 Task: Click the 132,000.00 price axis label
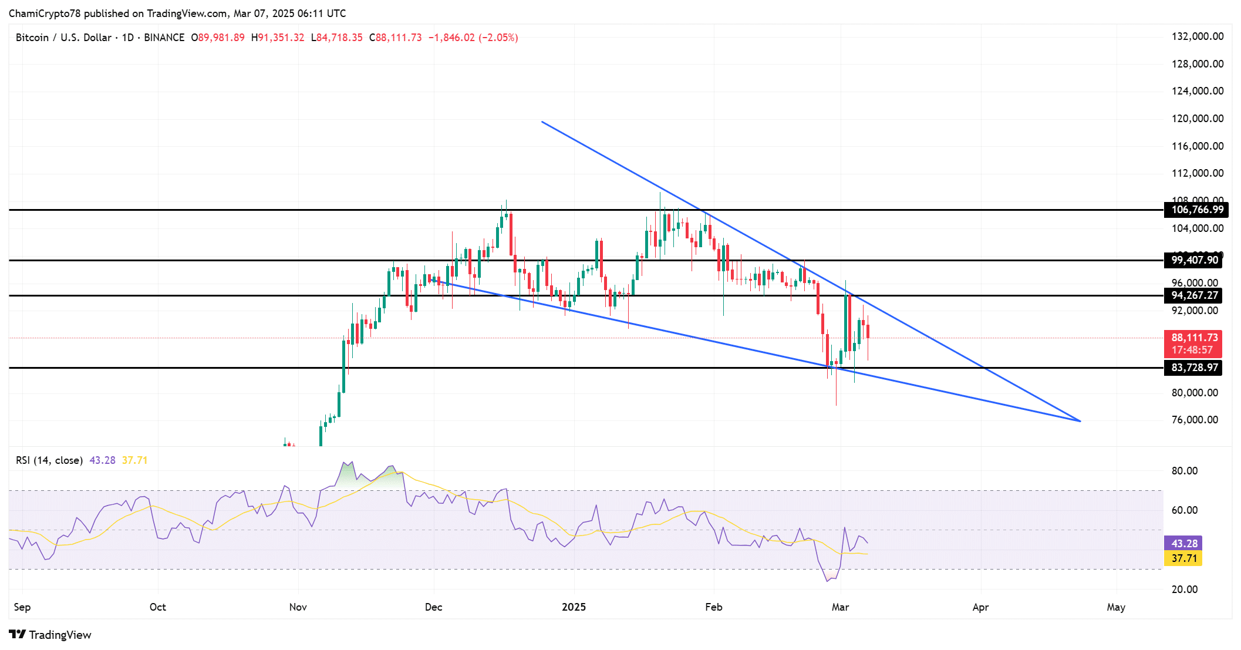1198,36
